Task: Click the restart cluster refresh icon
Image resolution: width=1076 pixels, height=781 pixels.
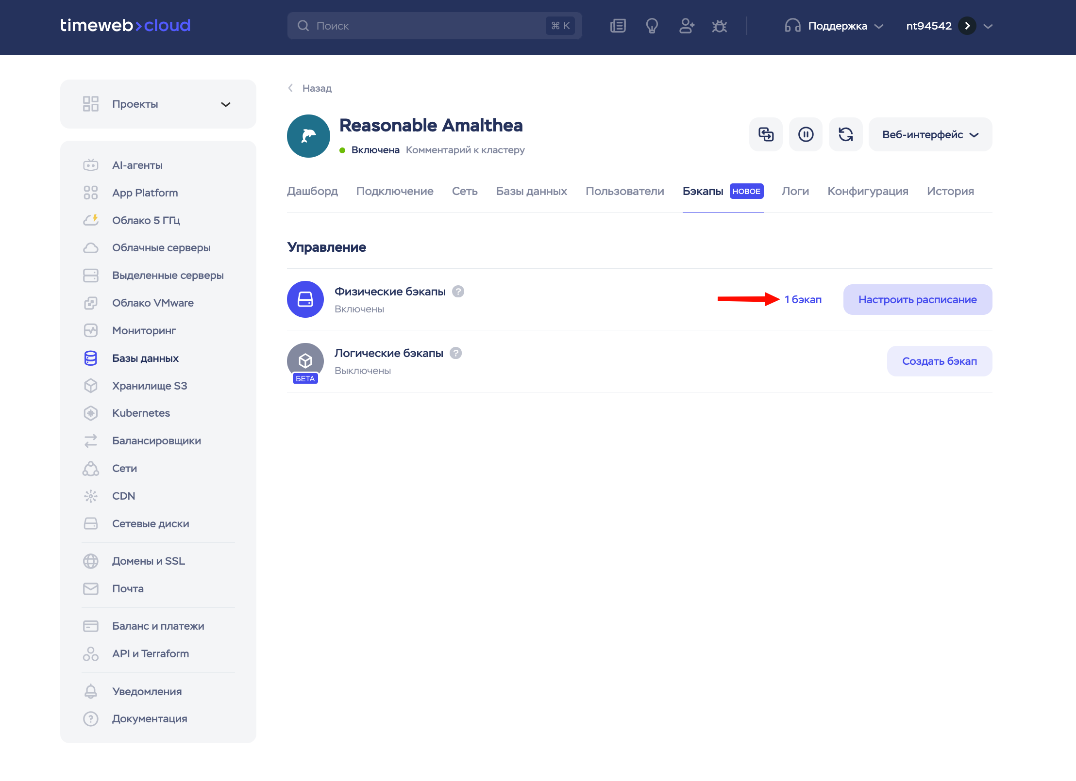Action: (x=845, y=134)
